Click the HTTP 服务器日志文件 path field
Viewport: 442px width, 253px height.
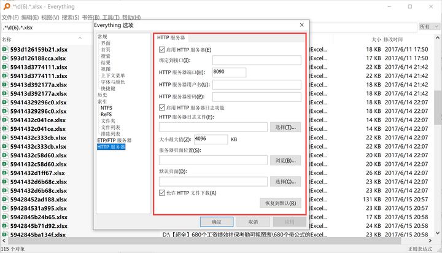pos(213,127)
